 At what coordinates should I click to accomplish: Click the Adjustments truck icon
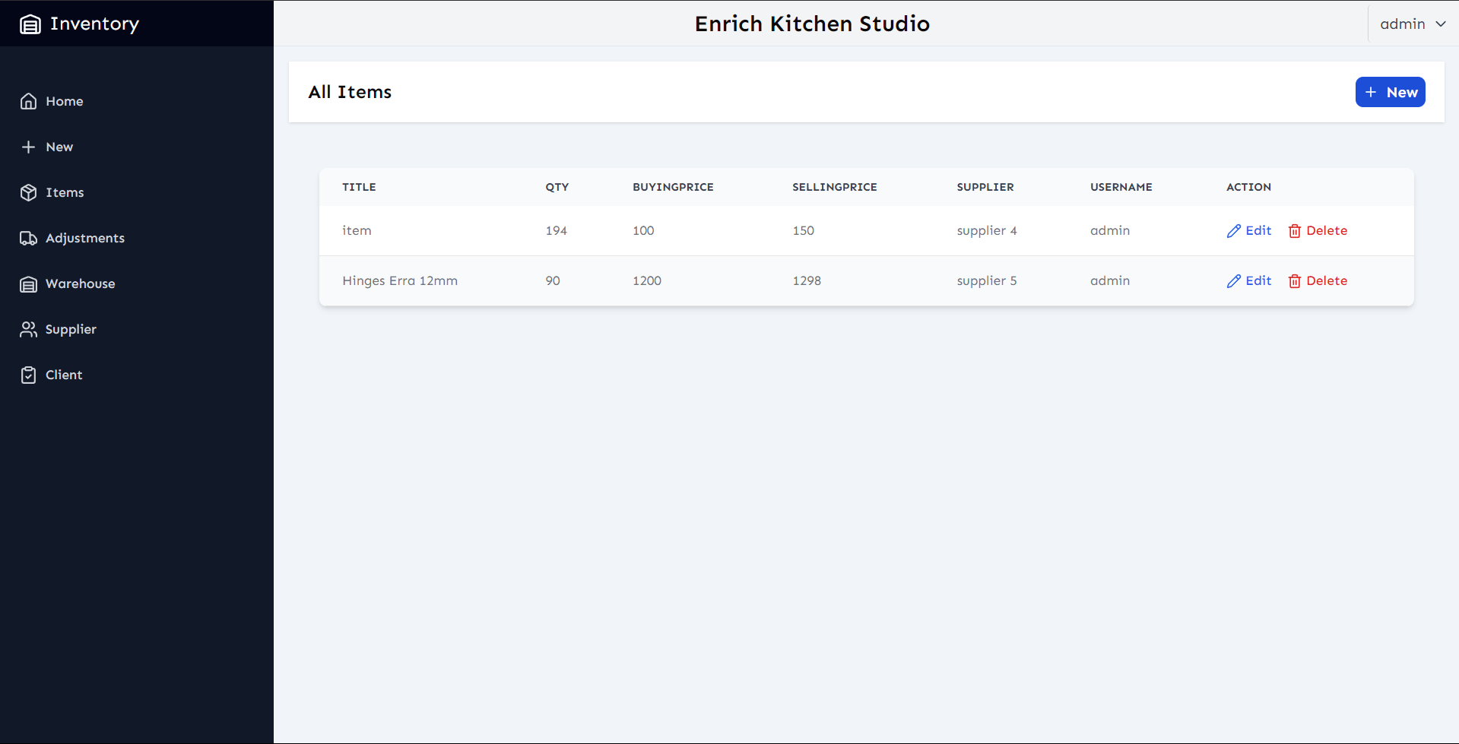pos(29,238)
